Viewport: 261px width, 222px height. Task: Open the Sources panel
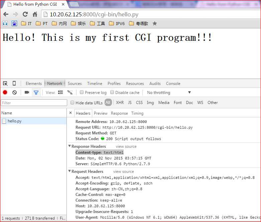point(75,84)
